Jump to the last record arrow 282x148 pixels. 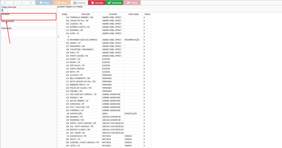click(x=31, y=3)
